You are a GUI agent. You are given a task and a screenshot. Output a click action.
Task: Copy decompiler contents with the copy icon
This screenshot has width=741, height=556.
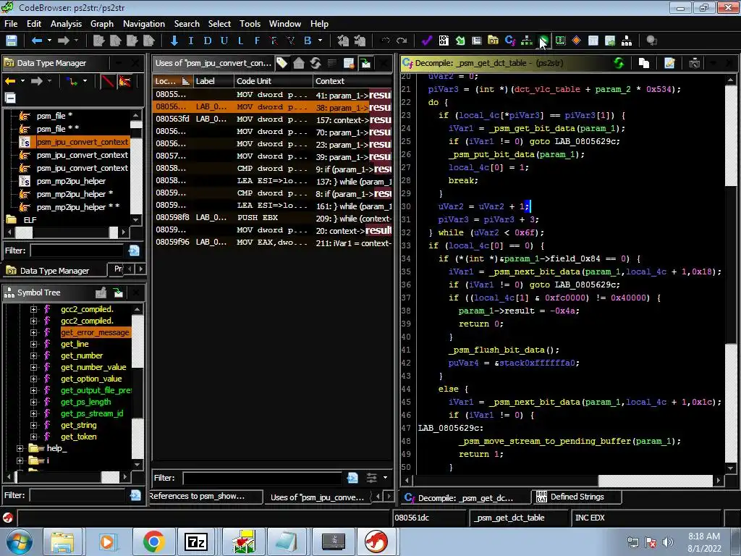coord(643,63)
